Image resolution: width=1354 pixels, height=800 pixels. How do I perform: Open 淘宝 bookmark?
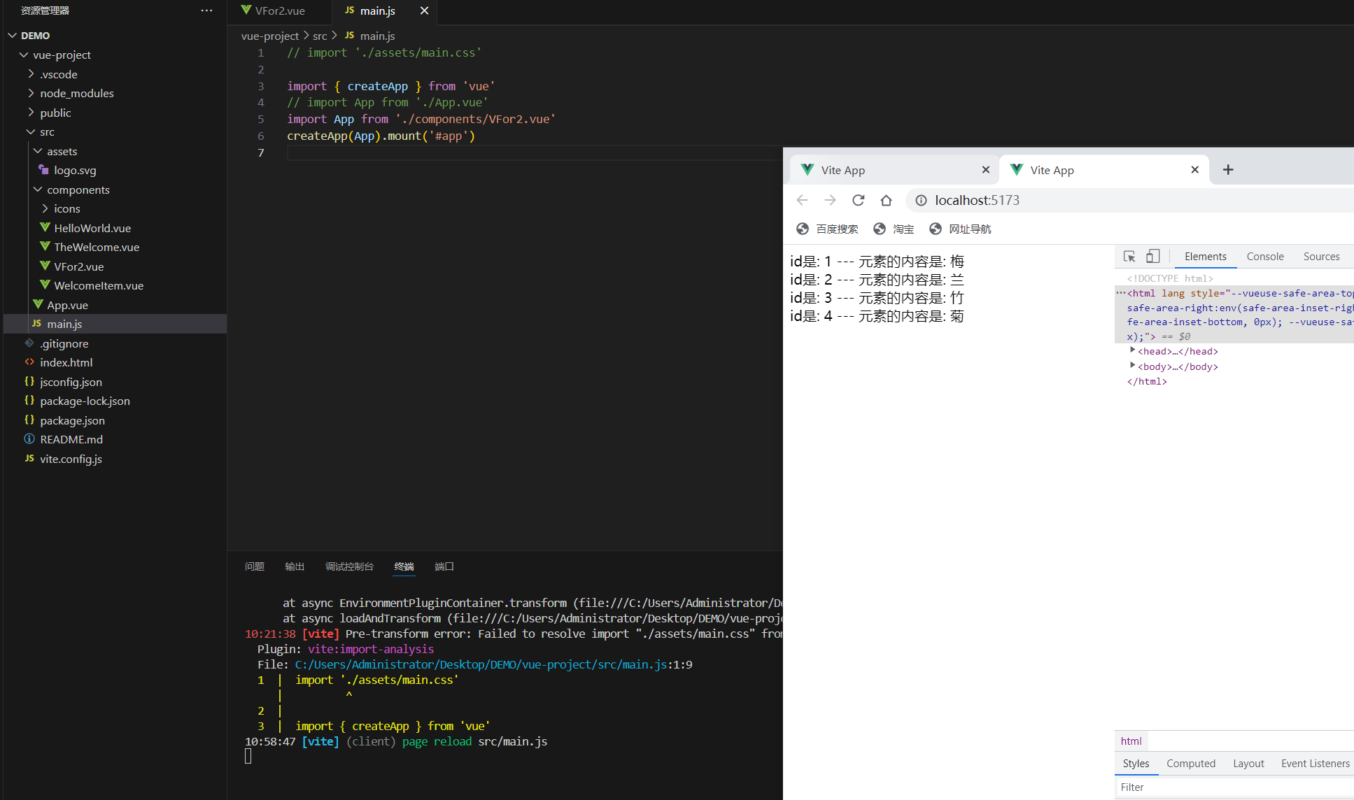pos(894,229)
